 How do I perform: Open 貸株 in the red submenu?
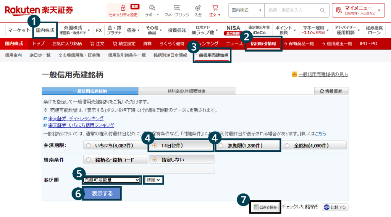pos(147,43)
